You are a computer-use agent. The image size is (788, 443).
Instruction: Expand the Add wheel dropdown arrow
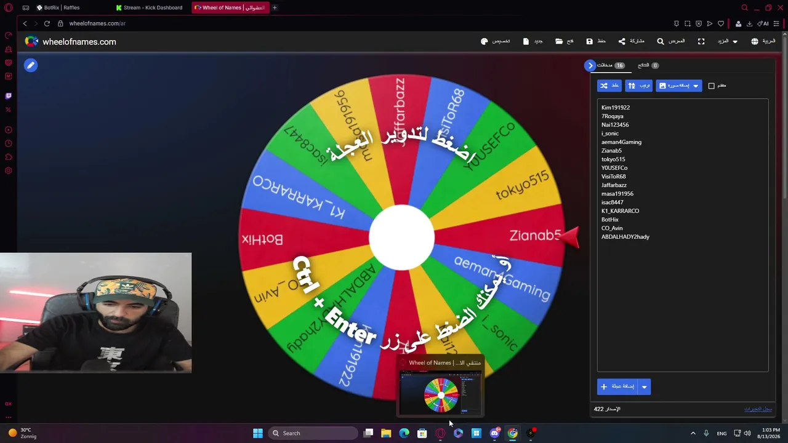tap(645, 386)
